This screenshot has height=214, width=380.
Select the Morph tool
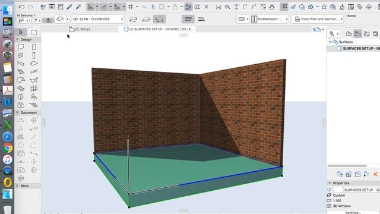(x=21, y=97)
